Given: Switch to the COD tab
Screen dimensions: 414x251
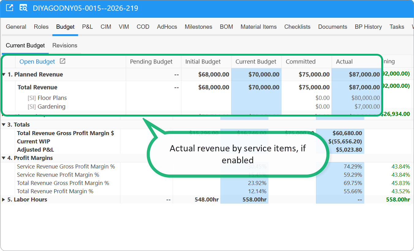Looking at the screenshot, I should click(x=143, y=27).
